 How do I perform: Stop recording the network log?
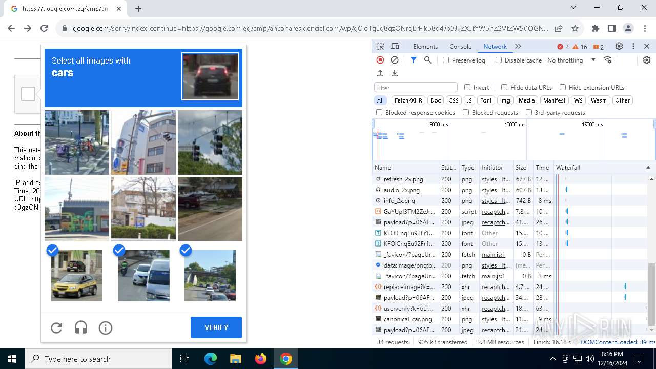380,60
